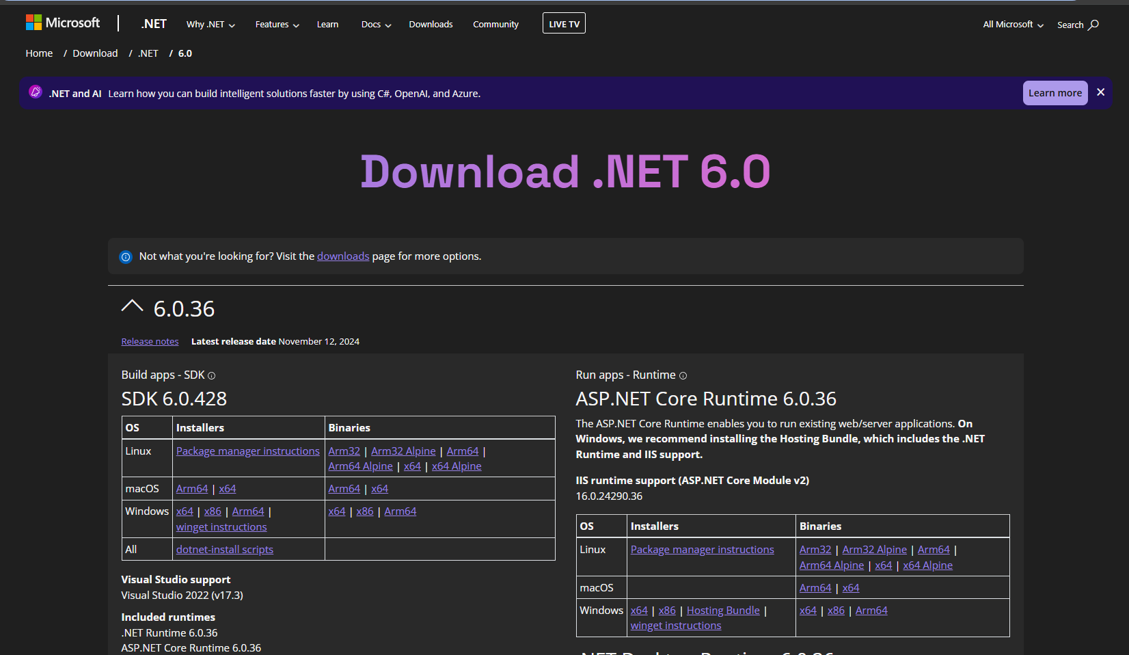1129x655 pixels.
Task: Dismiss the .NET and AI banner
Action: pyautogui.click(x=1100, y=92)
